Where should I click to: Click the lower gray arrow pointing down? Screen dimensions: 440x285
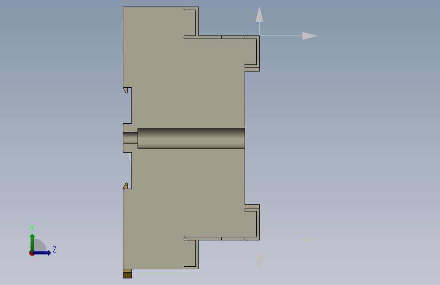pos(259,262)
